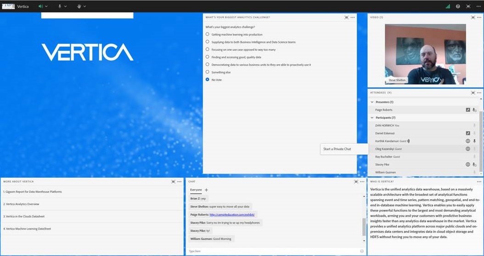Select 'Focusing on one use case' option
Image resolution: width=484 pixels, height=256 pixels.
point(208,49)
